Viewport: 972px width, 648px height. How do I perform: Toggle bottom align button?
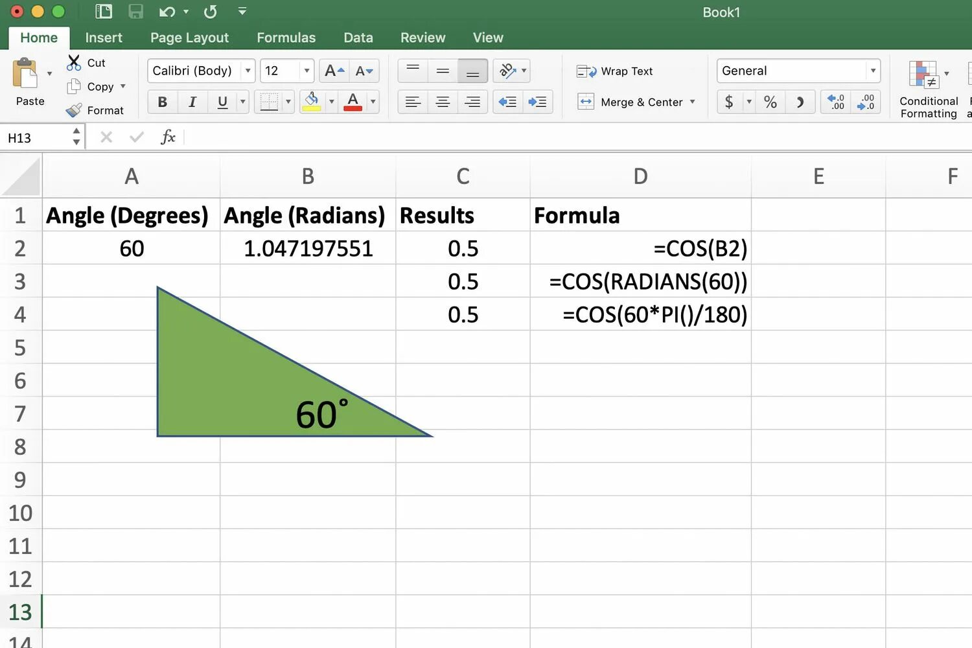point(472,71)
